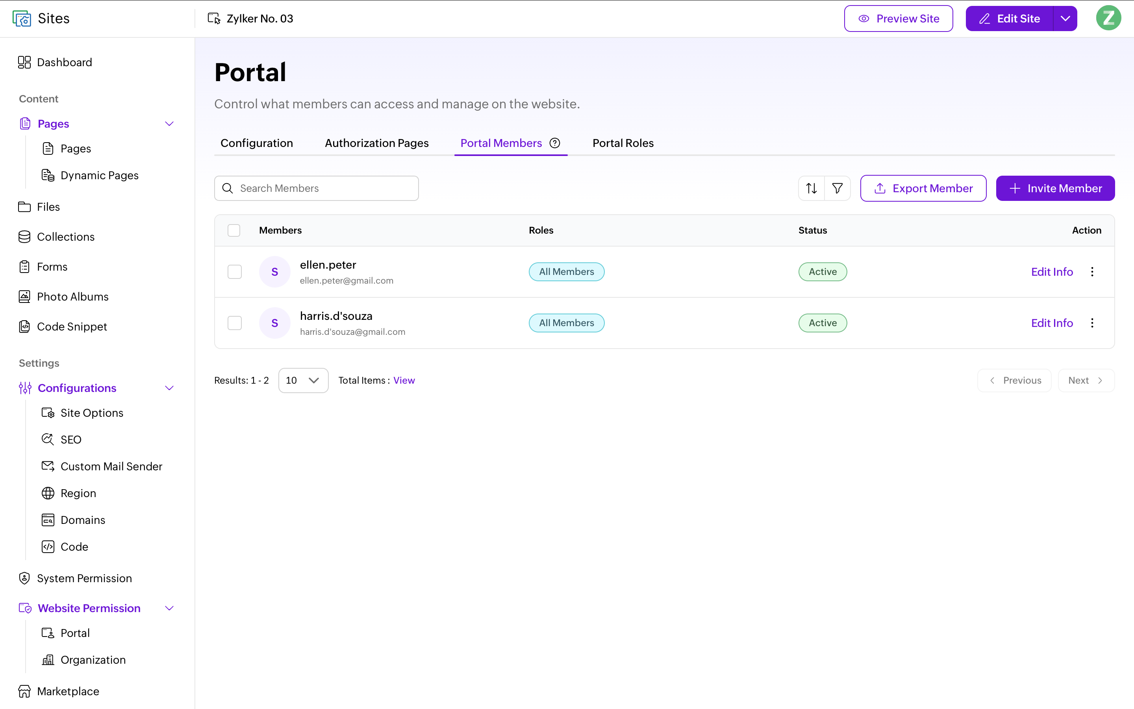Screen dimensions: 1134x709
Task: Switch to the Authorization Pages tab
Action: pyautogui.click(x=377, y=143)
